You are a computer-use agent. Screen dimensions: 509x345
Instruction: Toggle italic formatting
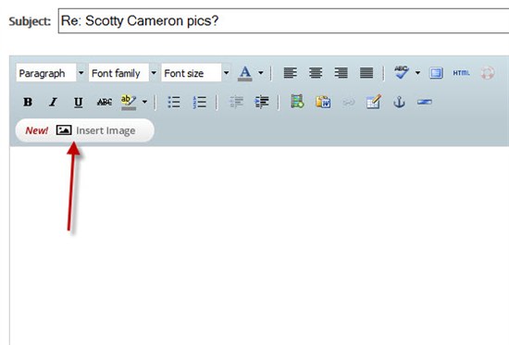tap(53, 103)
